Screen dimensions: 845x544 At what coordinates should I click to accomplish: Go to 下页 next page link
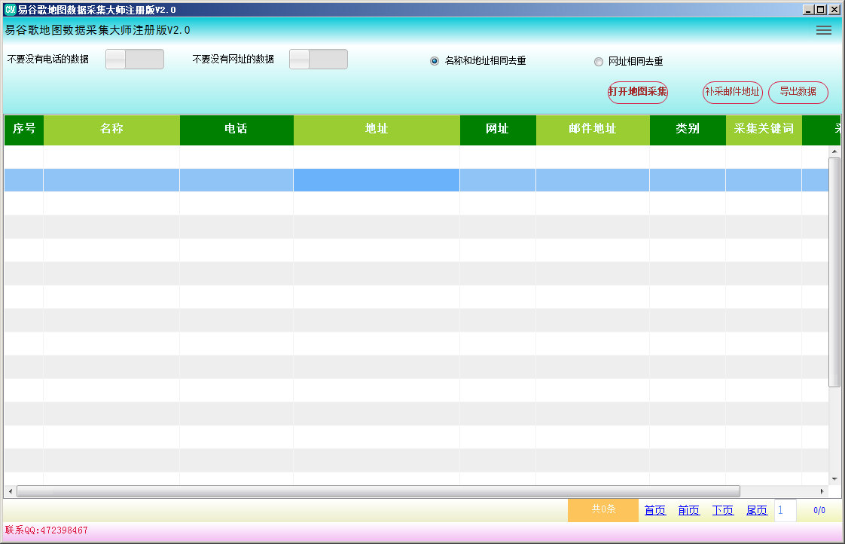pos(722,510)
